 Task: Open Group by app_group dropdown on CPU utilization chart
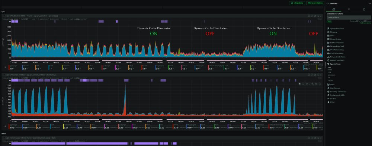10,19
